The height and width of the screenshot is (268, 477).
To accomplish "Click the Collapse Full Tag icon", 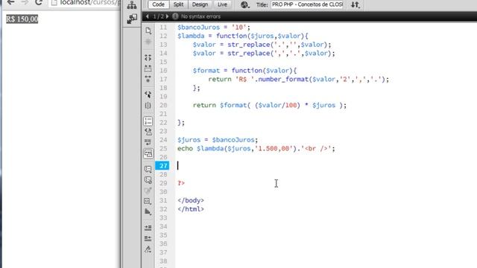I will point(148,57).
